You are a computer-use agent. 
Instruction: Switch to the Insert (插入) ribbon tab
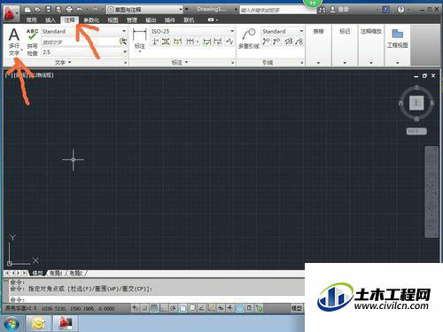tap(51, 20)
